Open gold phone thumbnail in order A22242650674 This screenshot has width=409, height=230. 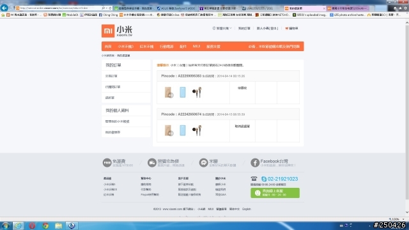[x=169, y=130]
